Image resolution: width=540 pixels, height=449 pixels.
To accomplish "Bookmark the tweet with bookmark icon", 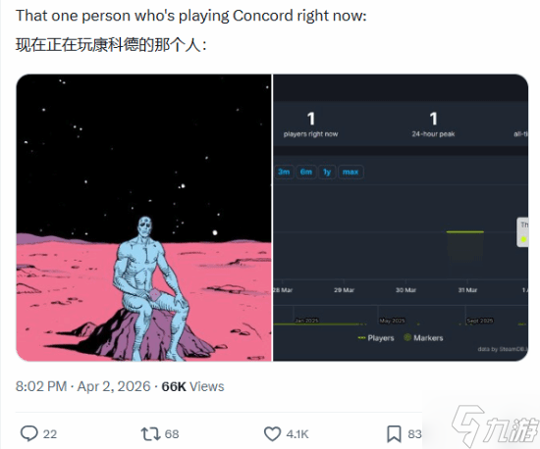I will click(x=394, y=434).
